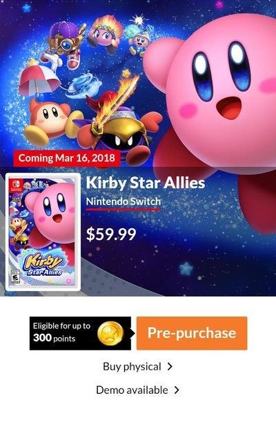Click the purple-hat character with goggles

[63, 43]
